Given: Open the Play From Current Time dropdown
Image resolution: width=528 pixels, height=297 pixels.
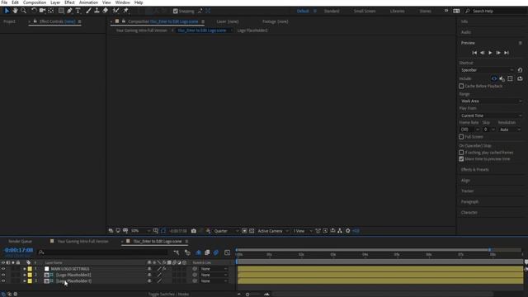Looking at the screenshot, I should coord(492,115).
